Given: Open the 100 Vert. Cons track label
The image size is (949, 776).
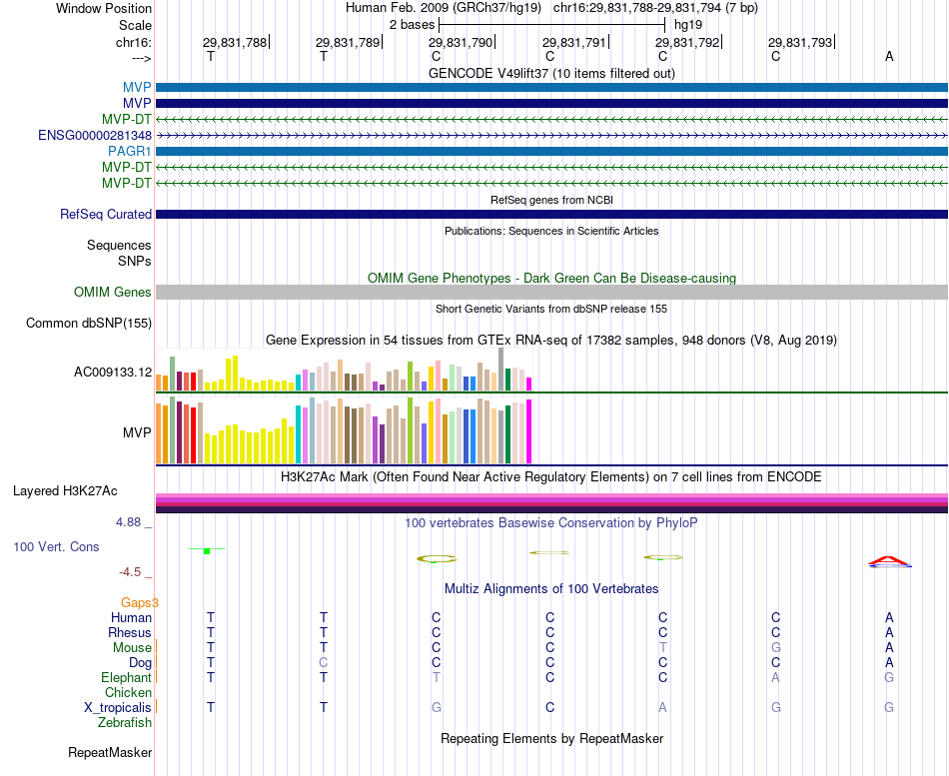Looking at the screenshot, I should coord(56,547).
